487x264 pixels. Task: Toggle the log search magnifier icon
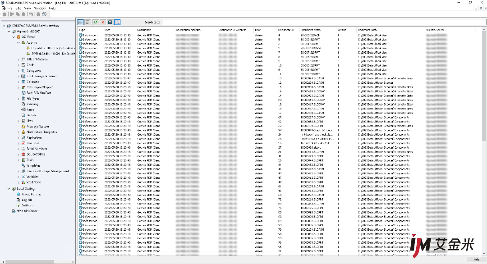click(117, 23)
